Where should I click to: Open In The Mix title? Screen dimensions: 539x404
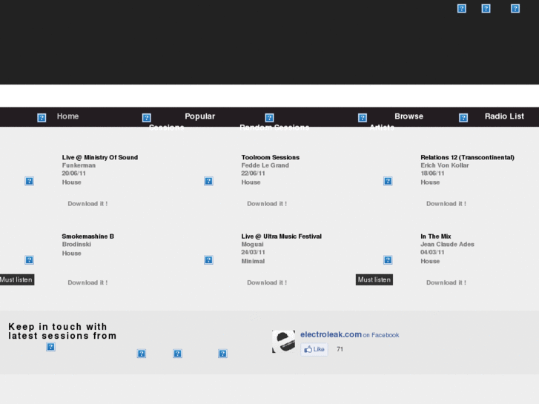436,236
